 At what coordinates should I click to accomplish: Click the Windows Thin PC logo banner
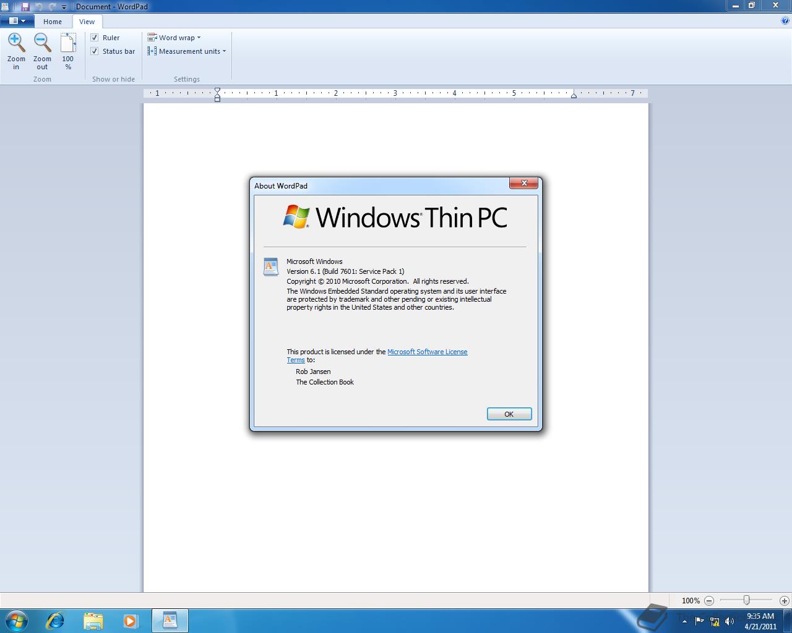click(x=395, y=218)
